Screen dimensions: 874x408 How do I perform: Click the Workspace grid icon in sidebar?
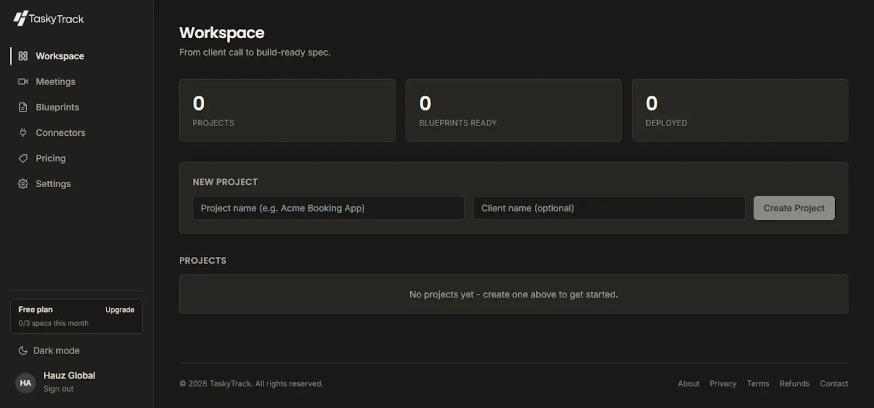[x=23, y=56]
